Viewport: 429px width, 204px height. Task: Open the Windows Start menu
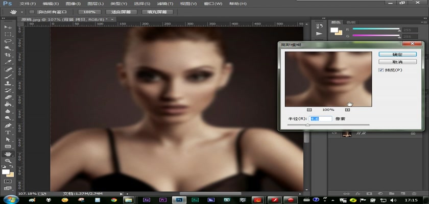click(x=11, y=199)
